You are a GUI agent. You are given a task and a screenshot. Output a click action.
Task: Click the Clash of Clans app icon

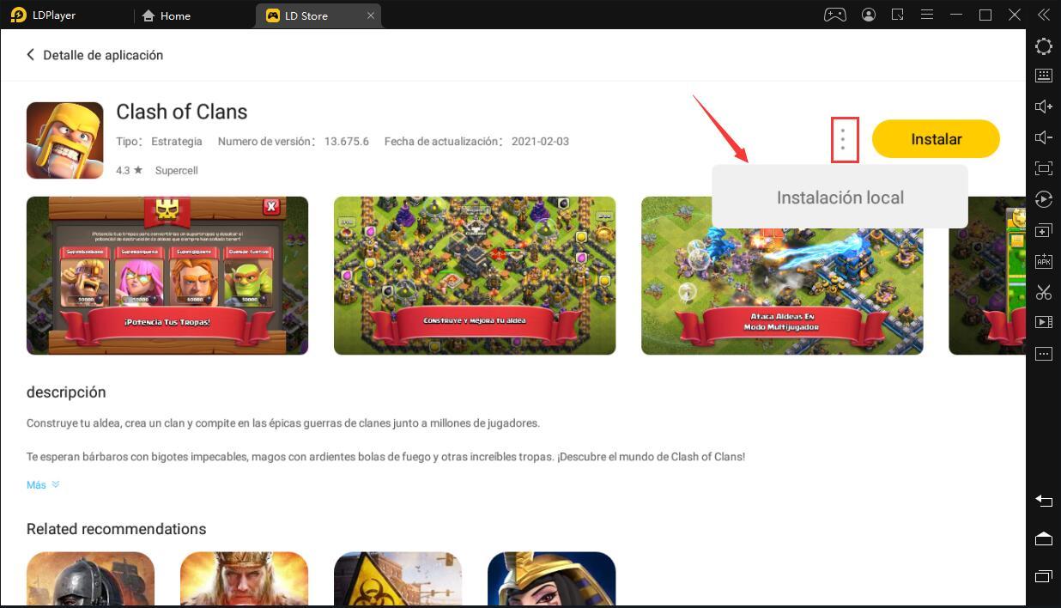[65, 141]
